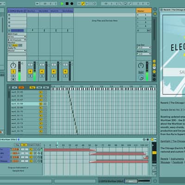Select the fifth purple track title
Screen dimensions: 185x185
68,11
